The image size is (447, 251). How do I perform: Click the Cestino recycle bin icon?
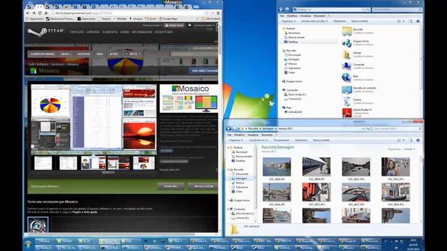pyautogui.click(x=347, y=101)
